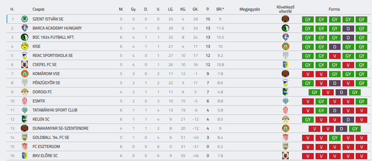Image resolution: width=372 pixels, height=161 pixels.
Task: Click Szent István SE's next opponent crest
Action: pyautogui.click(x=285, y=19)
